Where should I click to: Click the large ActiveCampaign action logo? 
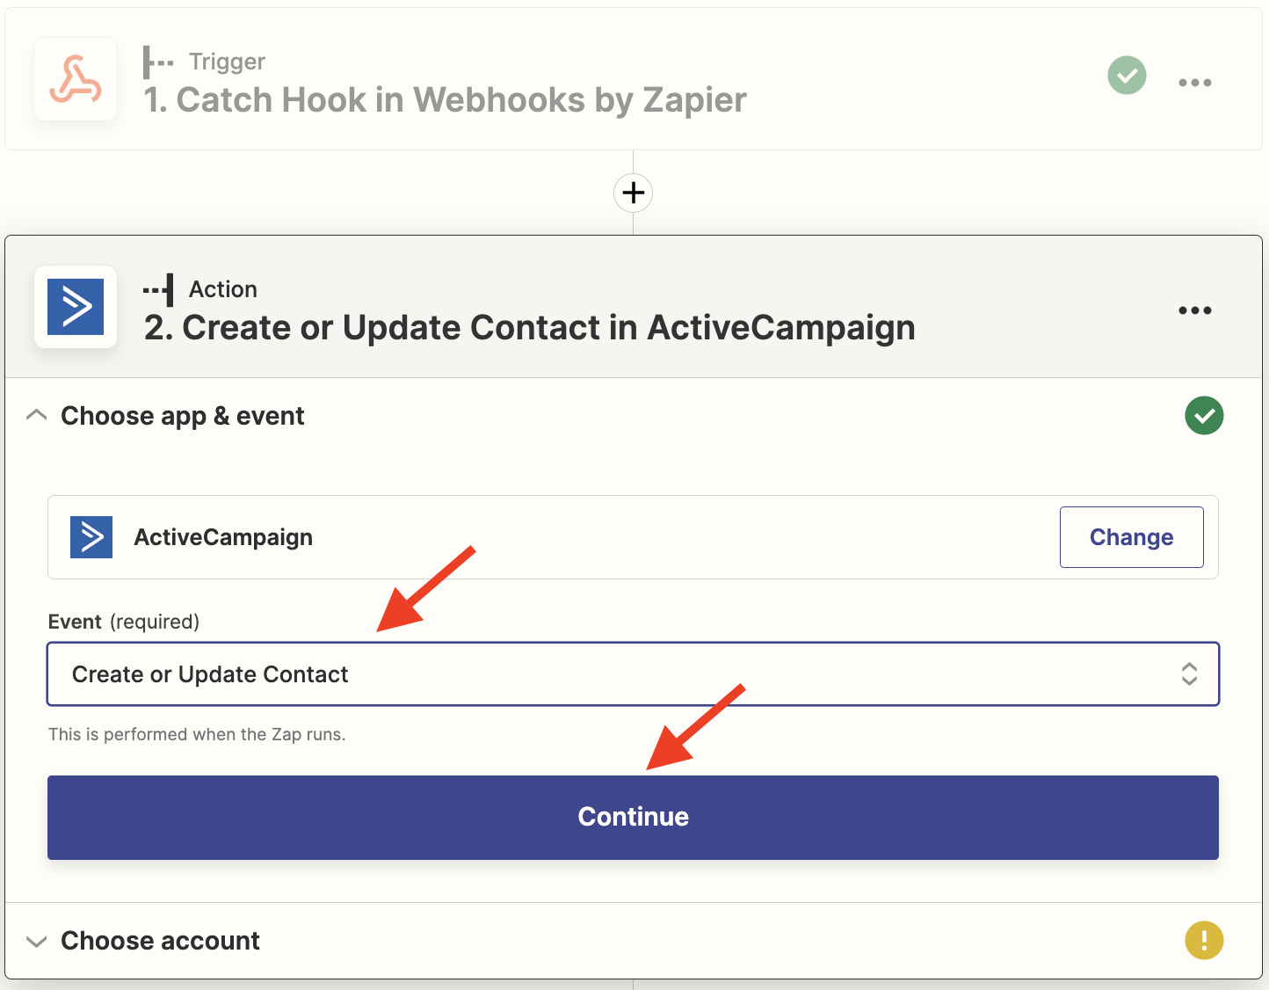point(76,307)
